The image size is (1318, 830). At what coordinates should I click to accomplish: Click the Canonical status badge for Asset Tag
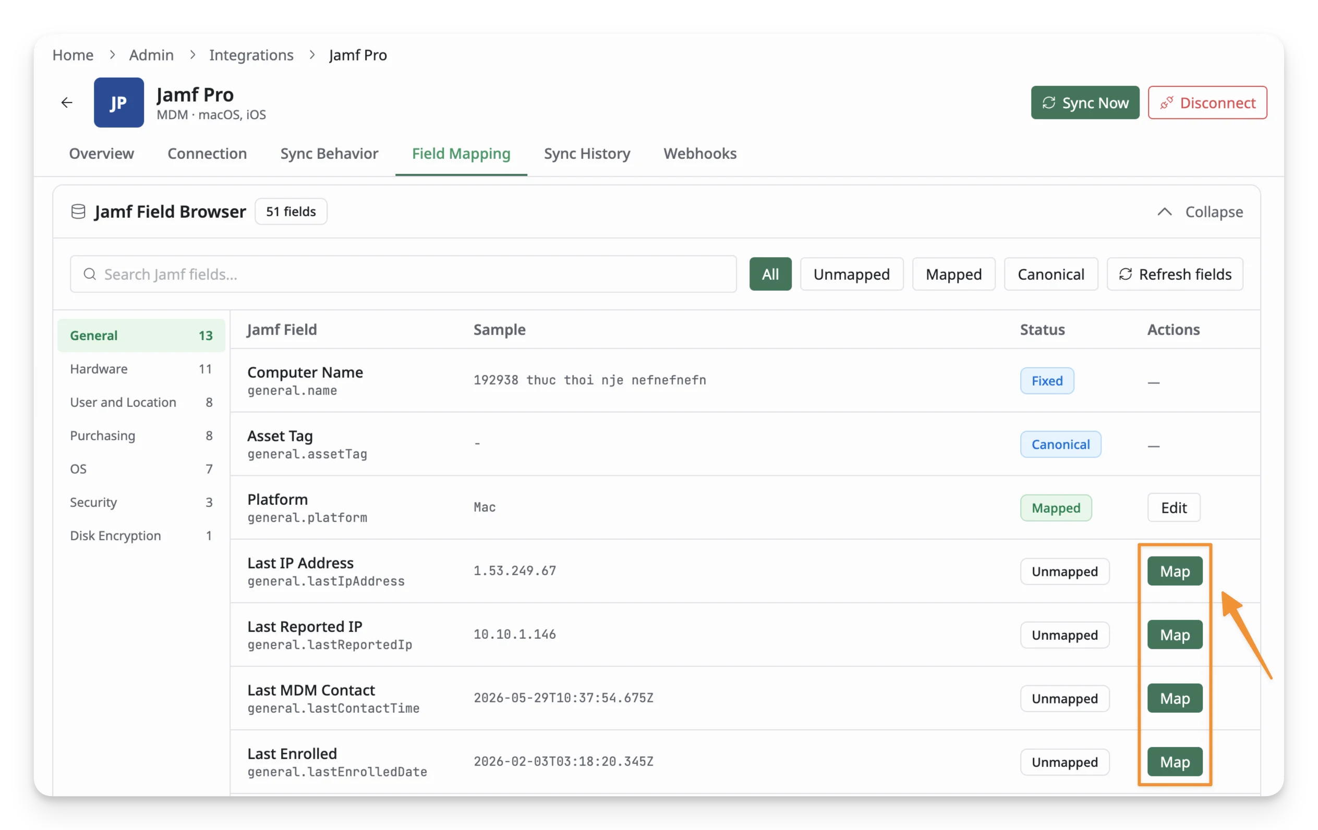(x=1060, y=444)
